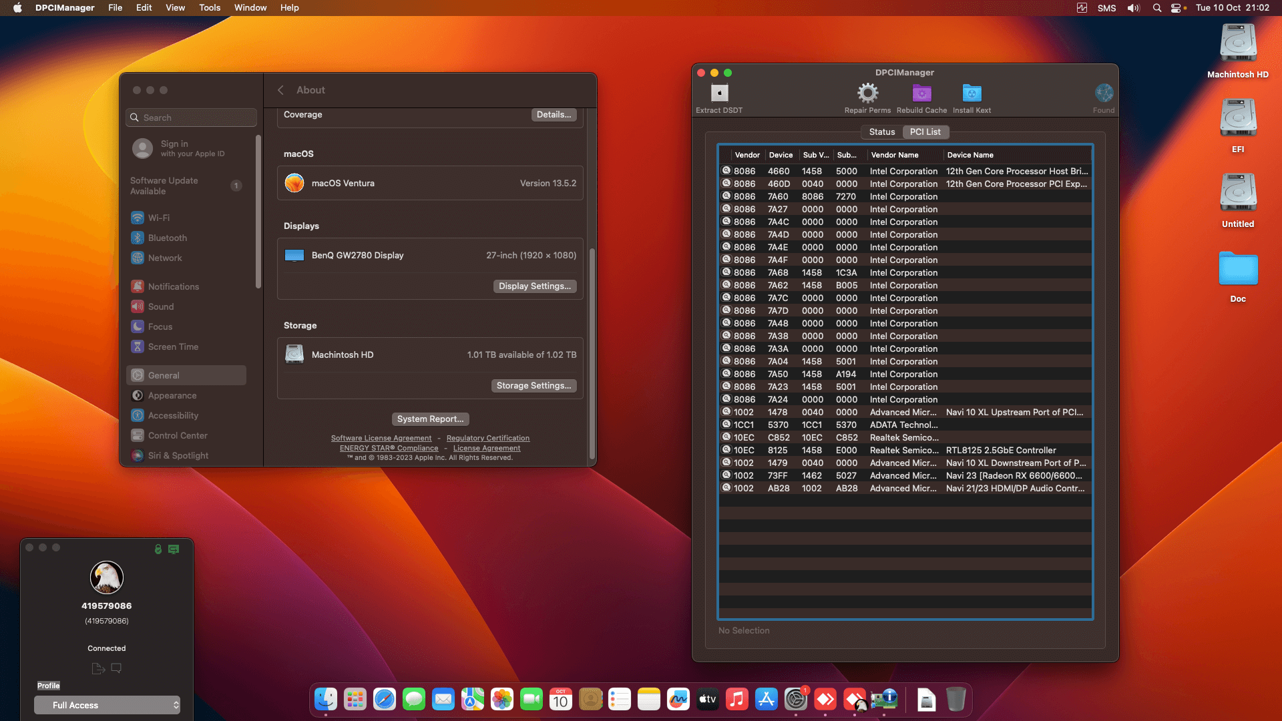Image resolution: width=1282 pixels, height=721 pixels.
Task: Select the Radeon RX 6600 PCI list row
Action: [x=935, y=475]
